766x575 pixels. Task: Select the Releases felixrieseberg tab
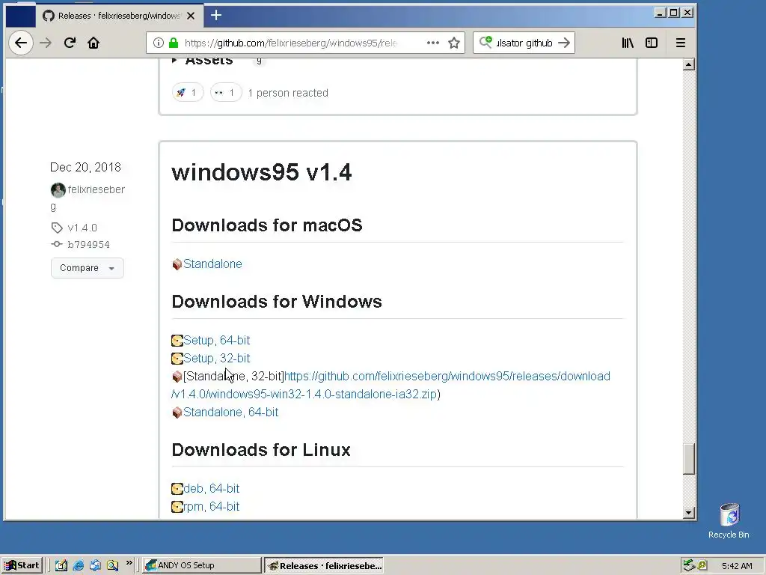(119, 16)
